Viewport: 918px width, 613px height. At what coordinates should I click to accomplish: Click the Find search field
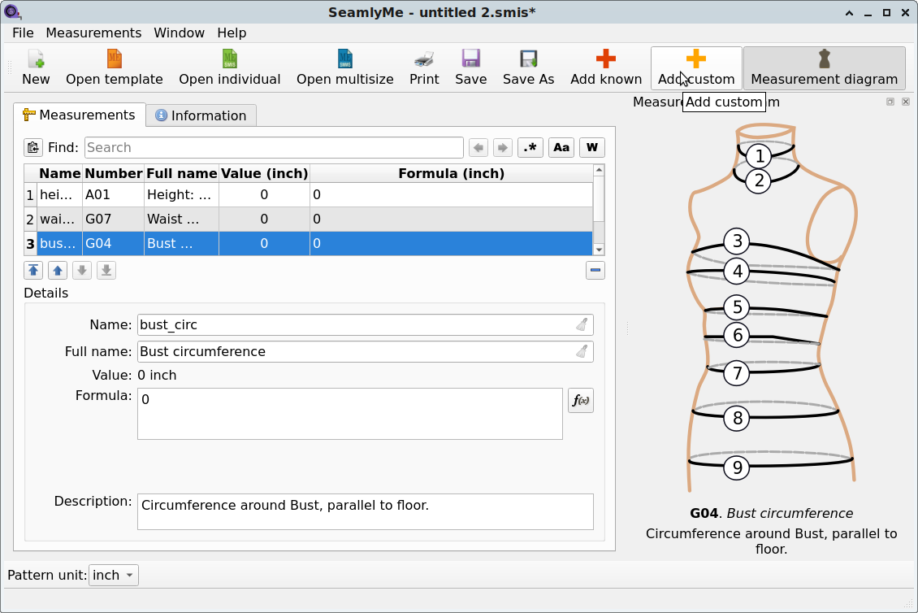274,148
